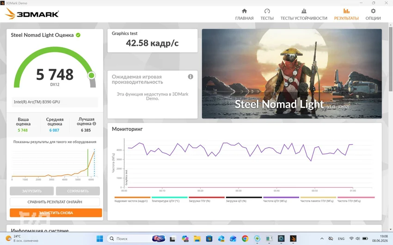Toggle Частота ЦПУ (МГц) legend
The width and height of the screenshot is (393, 245).
pyautogui.click(x=281, y=199)
